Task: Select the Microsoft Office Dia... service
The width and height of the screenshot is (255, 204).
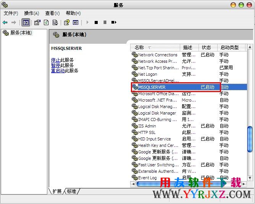Action: (189, 94)
